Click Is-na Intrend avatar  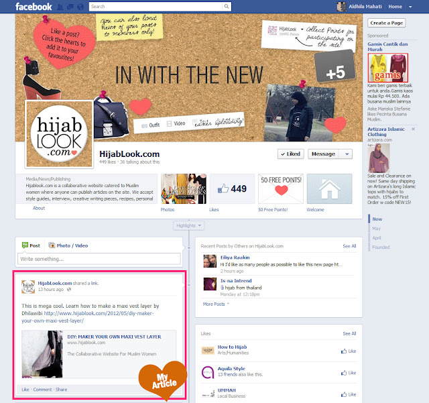click(x=210, y=284)
